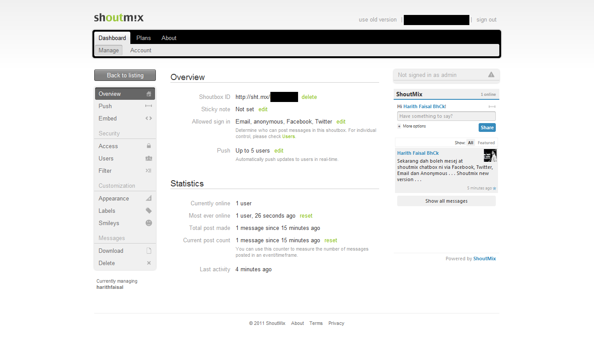The width and height of the screenshot is (594, 346).
Task: Open the Users security page
Action: click(x=125, y=158)
